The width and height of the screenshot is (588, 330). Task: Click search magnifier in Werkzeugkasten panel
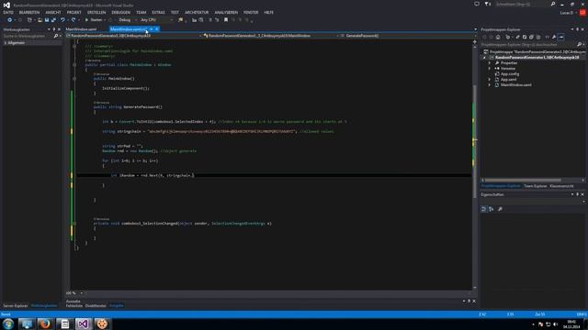(x=56, y=36)
